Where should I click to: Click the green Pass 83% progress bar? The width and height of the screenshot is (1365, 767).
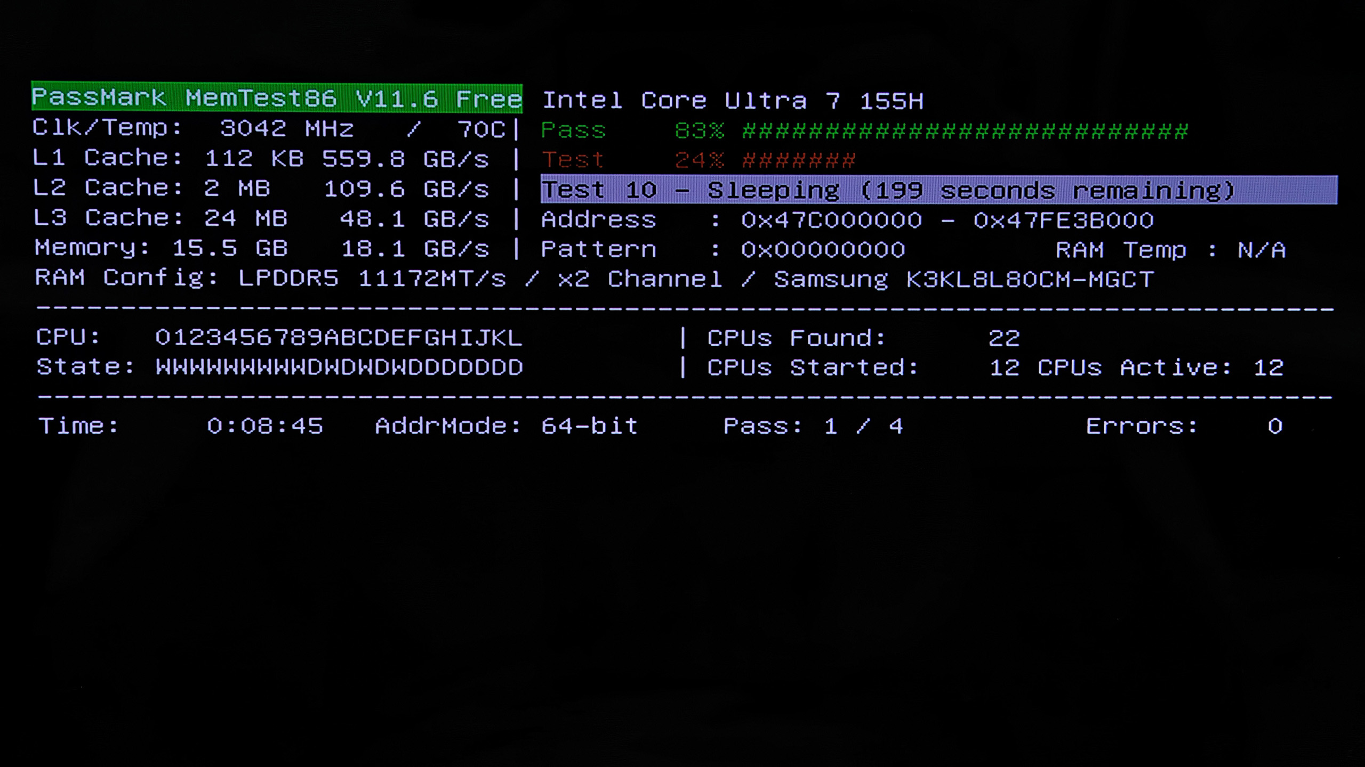point(965,131)
